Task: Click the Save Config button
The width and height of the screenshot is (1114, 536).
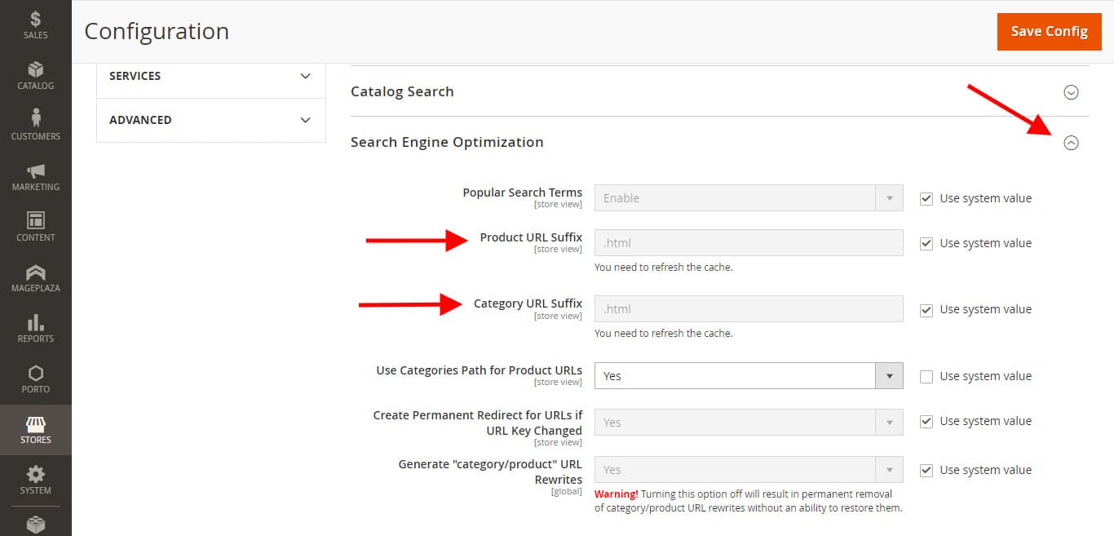Action: pos(1049,31)
